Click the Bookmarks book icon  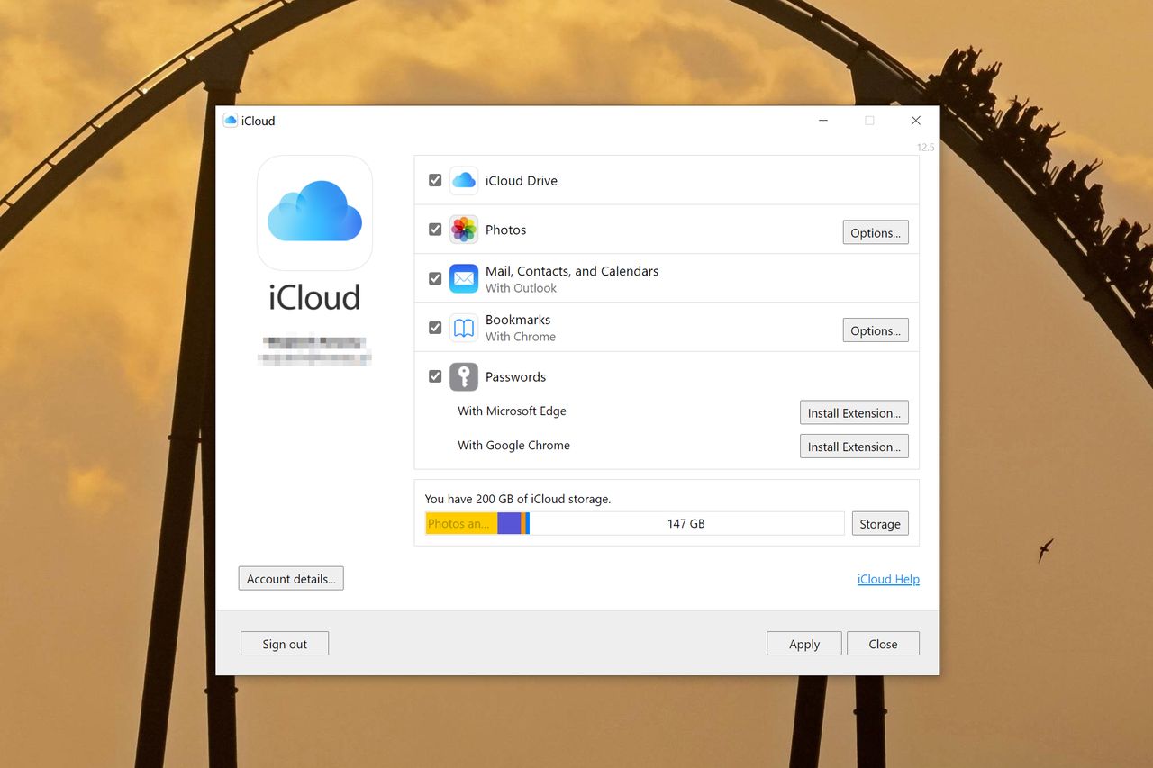[x=464, y=328]
